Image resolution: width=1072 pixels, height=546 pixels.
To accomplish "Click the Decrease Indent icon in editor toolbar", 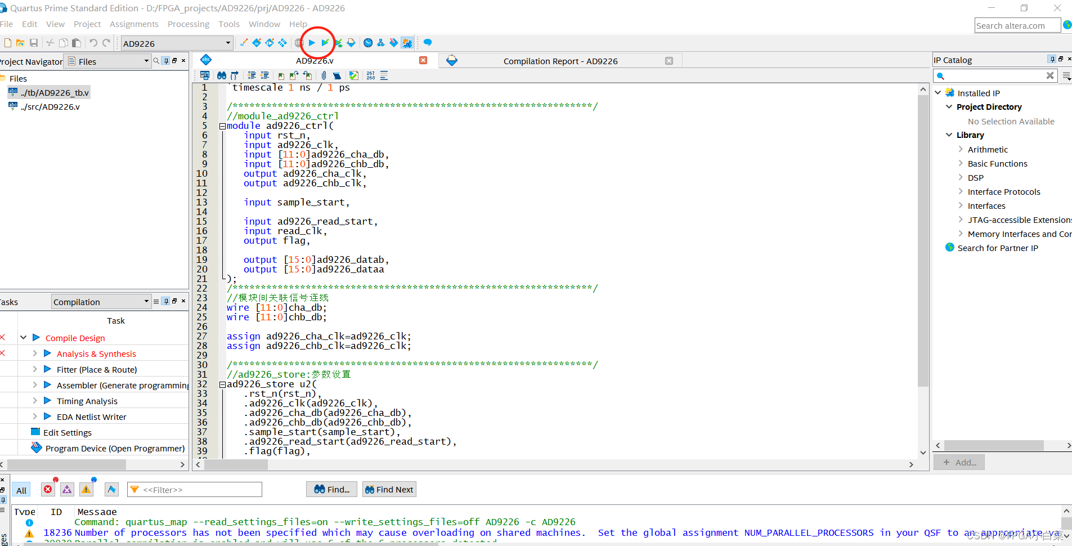I will (264, 75).
